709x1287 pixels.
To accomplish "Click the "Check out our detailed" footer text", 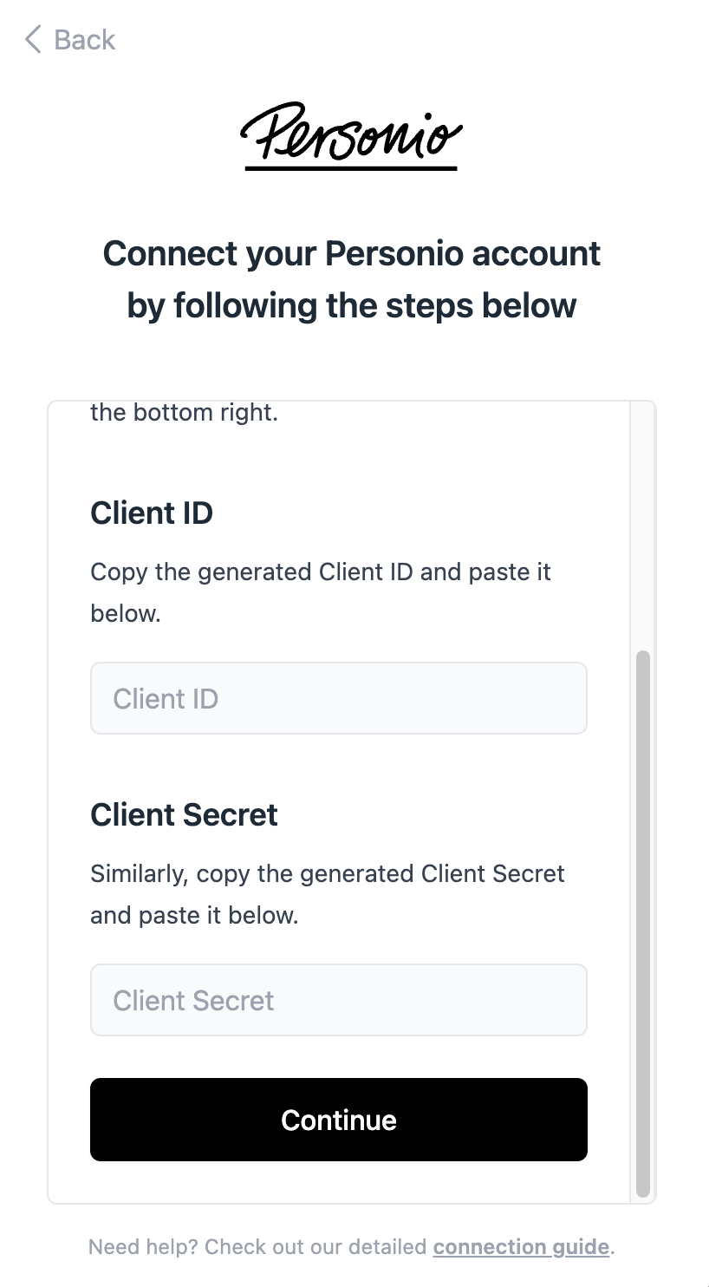I will [317, 1247].
